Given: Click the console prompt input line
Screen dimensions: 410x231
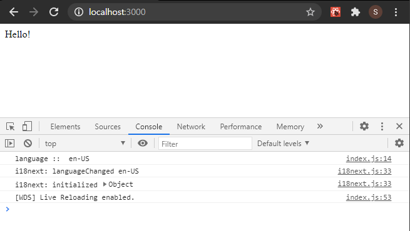Looking at the screenshot, I should (205, 209).
